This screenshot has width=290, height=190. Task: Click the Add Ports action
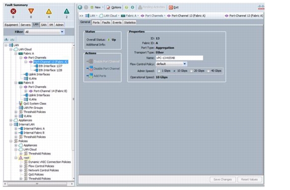click(96, 76)
